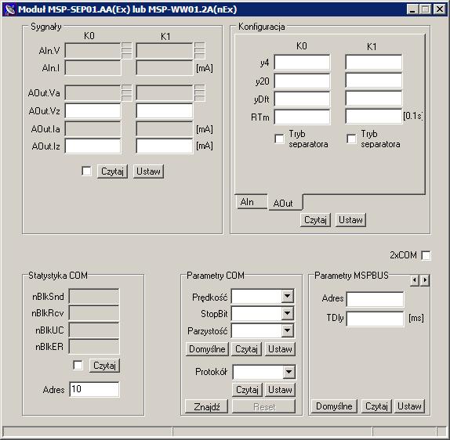Click Czytaj in Sygnały group
The image size is (450, 440).
(112, 171)
